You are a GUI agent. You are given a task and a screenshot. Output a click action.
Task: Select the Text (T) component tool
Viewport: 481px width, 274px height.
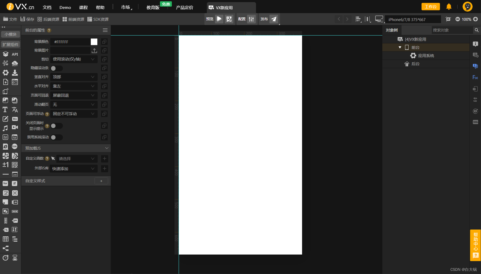(5, 110)
